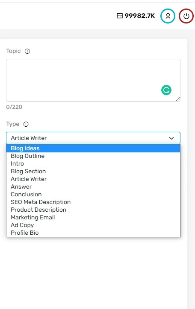Click the power logout icon

(186, 16)
